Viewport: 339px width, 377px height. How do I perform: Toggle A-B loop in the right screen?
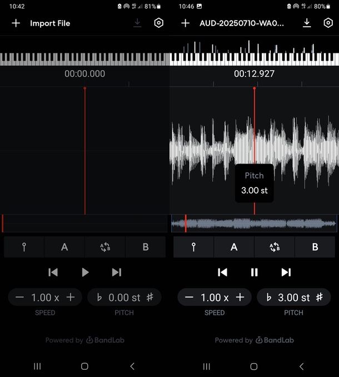[275, 247]
